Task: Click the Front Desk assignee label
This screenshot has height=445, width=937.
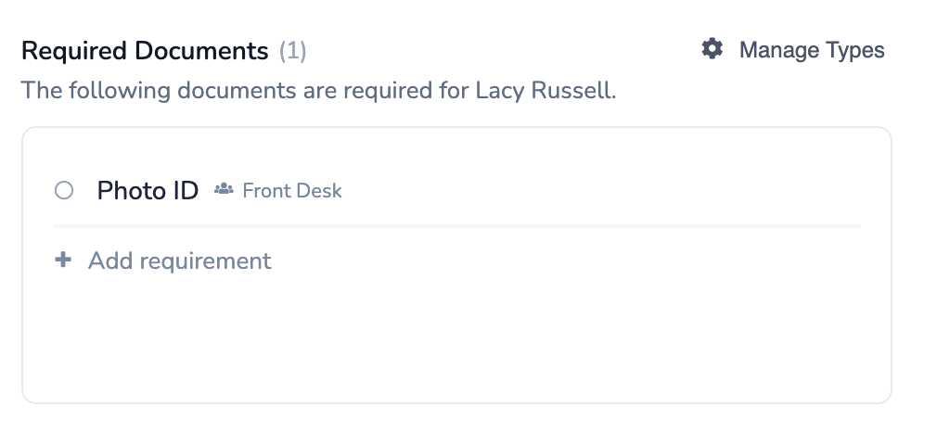Action: (291, 191)
